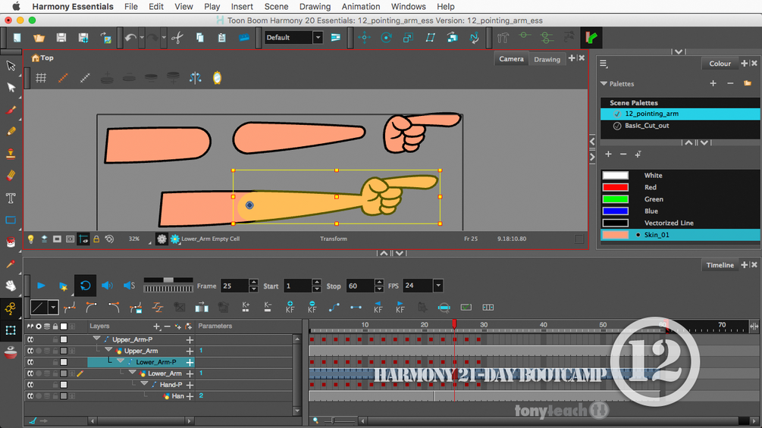Select the Translate tool in the toolbar
This screenshot has height=428, width=762.
point(365,37)
